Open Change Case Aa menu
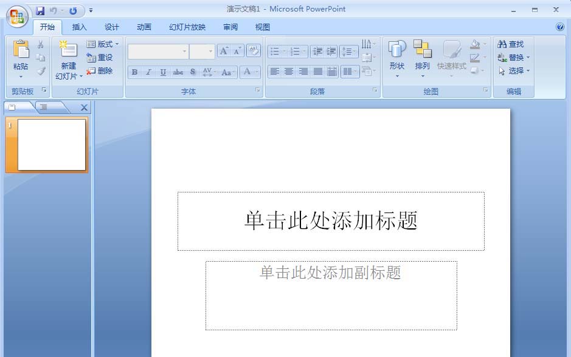This screenshot has height=357, width=571. (228, 72)
